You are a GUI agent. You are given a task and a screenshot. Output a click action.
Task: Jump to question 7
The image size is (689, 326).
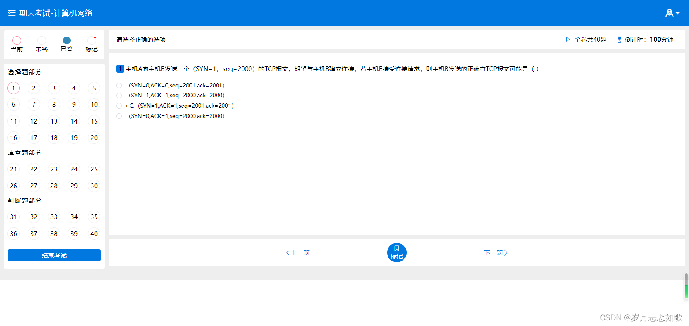point(34,105)
